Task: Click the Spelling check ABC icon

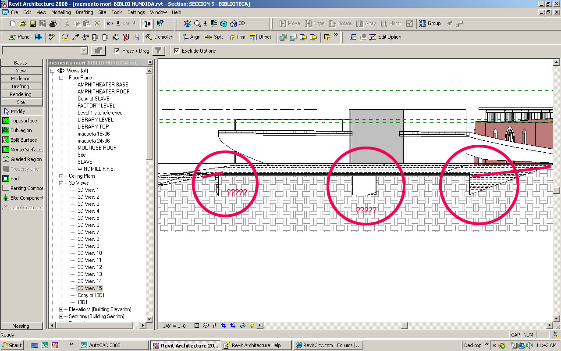Action: (x=52, y=37)
